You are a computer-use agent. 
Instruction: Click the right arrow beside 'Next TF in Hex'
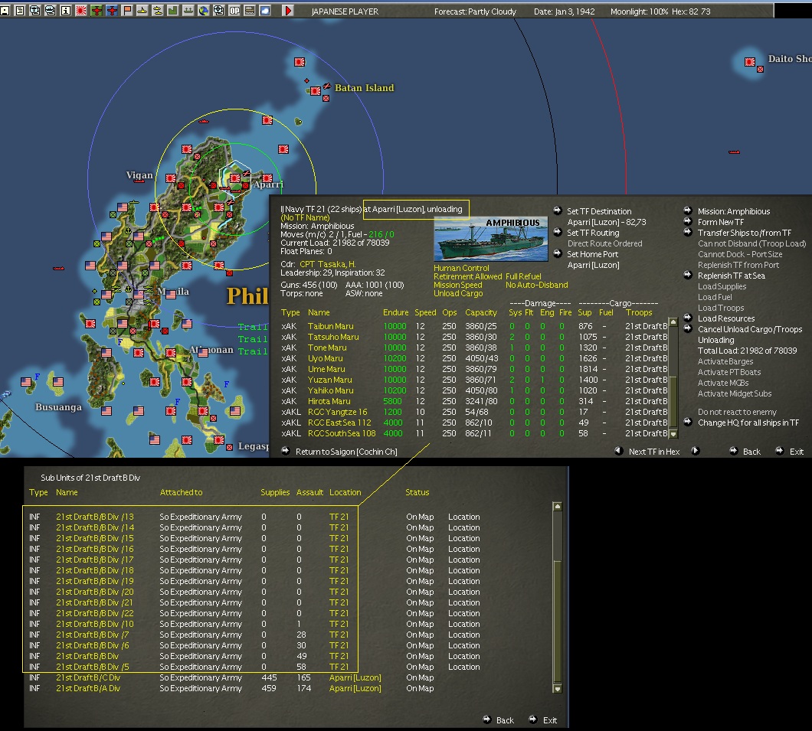point(696,452)
